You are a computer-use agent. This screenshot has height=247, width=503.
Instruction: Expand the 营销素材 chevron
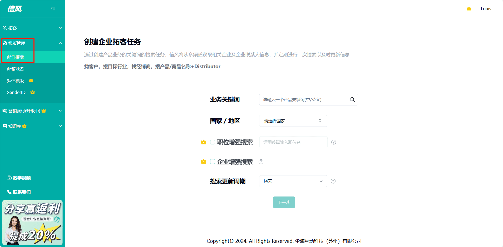60,111
